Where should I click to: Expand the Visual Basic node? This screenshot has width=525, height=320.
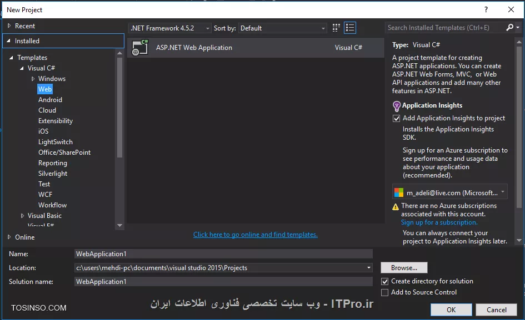pos(22,216)
